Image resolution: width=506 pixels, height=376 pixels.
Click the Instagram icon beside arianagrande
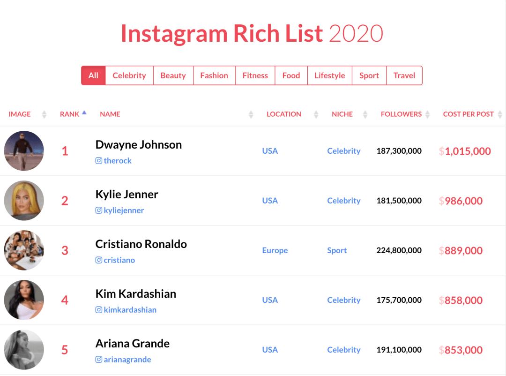(x=99, y=360)
